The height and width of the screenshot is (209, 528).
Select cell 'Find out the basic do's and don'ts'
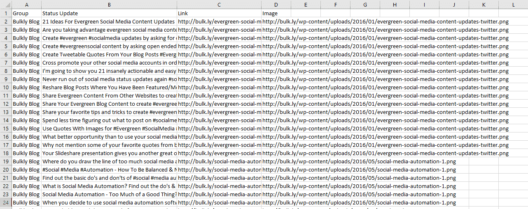[109, 178]
